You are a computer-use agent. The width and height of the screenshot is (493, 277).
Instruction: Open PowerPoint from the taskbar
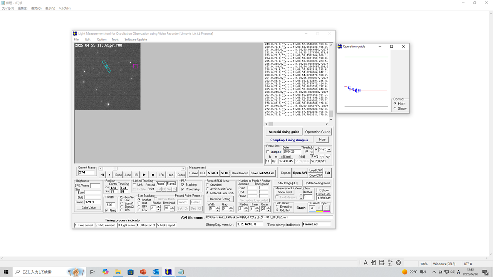[x=143, y=272]
